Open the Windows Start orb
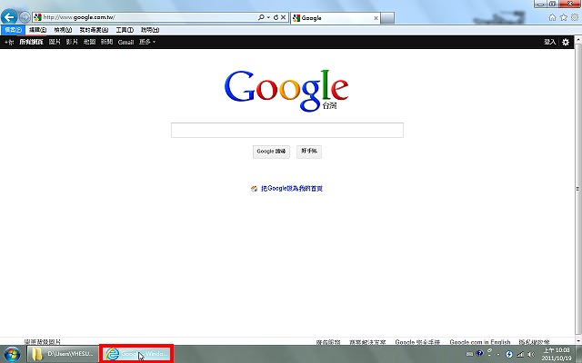The width and height of the screenshot is (582, 363). coord(12,354)
